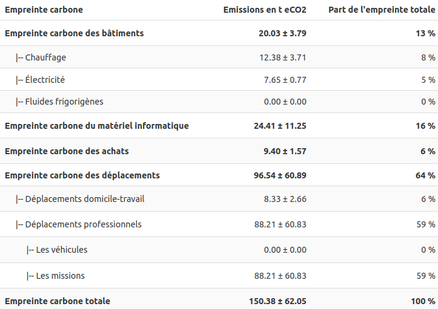Select the Fluides frigorigènes row
Viewport: 438px width, 309px height.
click(219, 102)
